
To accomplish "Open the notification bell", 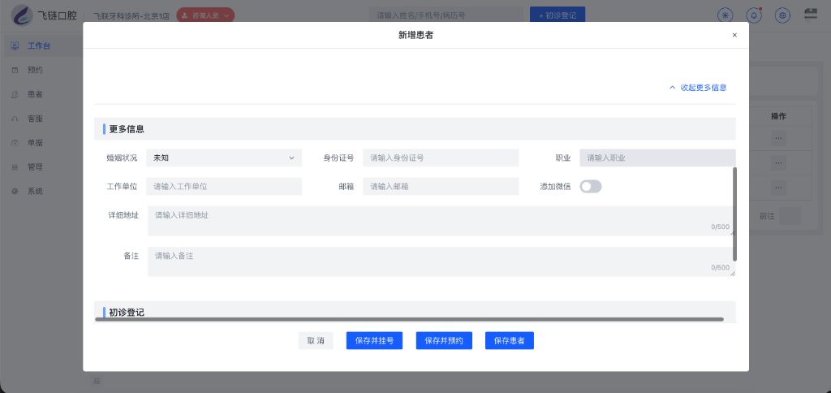I will click(x=754, y=15).
